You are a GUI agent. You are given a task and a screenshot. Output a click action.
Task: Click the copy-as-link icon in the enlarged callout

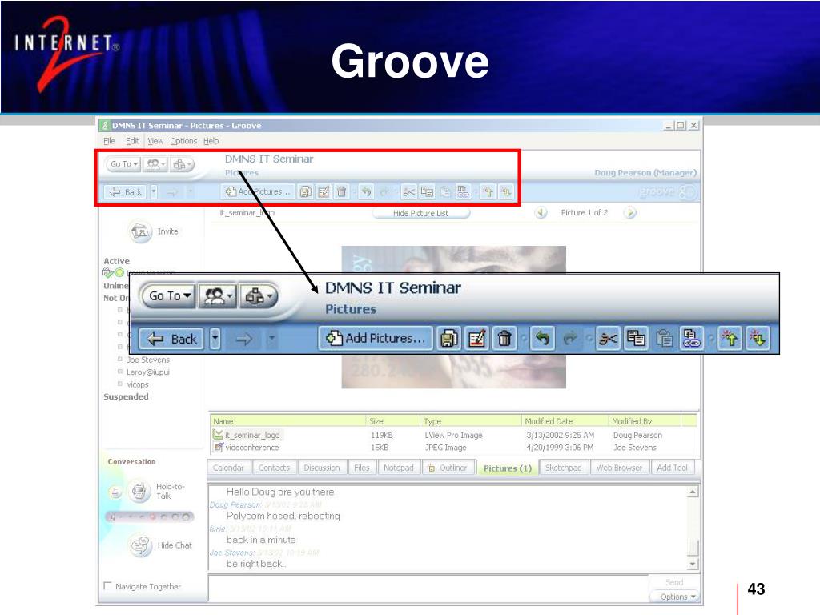[x=691, y=339]
